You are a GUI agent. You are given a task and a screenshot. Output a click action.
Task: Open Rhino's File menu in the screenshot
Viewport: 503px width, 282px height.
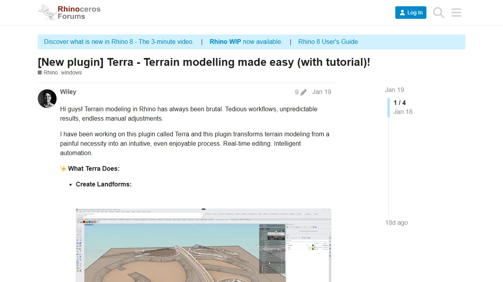(77, 211)
